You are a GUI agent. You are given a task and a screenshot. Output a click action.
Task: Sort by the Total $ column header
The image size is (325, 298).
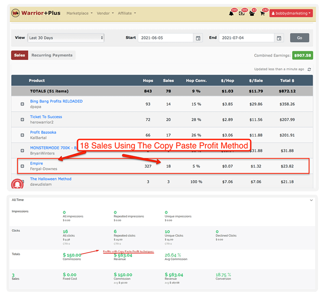287,81
